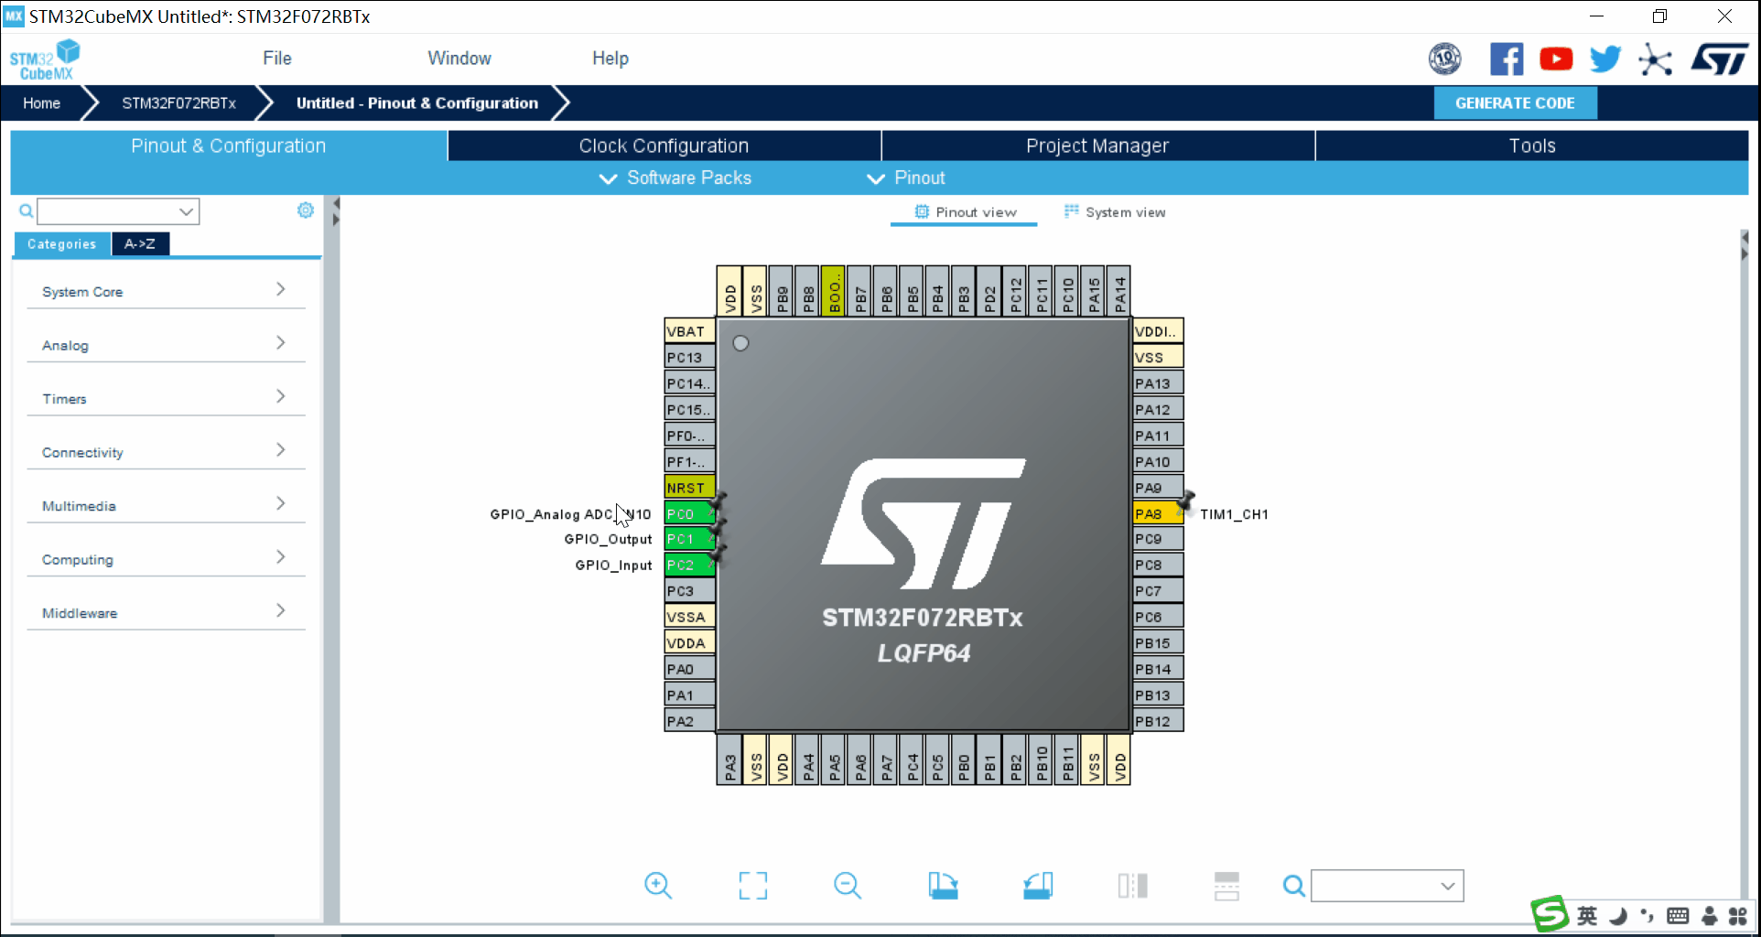The image size is (1761, 937).
Task: Click the ST community network icon
Action: (x=1655, y=59)
